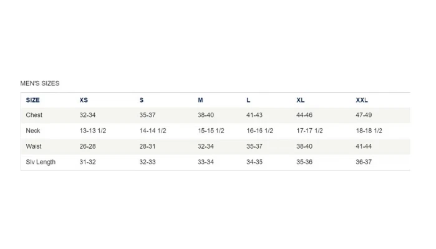Click the MEN'S SIZES heading
This screenshot has width=436, height=249.
coord(40,83)
